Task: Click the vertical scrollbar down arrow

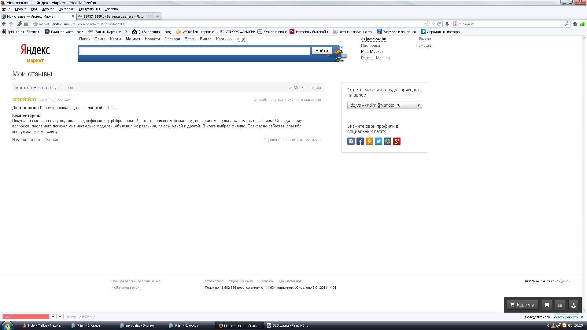Action: [584, 310]
